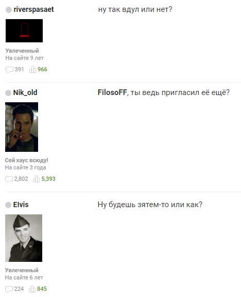Click the offline status dot beside Elvis
Image resolution: width=241 pixels, height=297 pixels.
[x=8, y=205]
